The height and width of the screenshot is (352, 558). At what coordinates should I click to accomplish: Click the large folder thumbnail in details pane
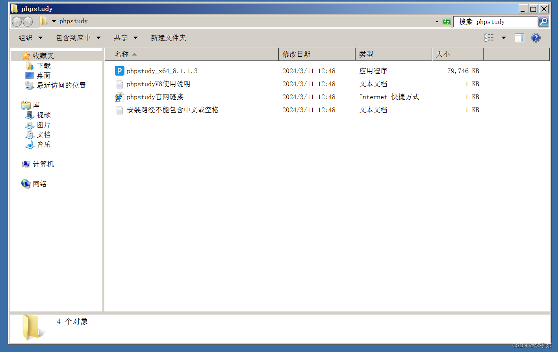tap(33, 327)
